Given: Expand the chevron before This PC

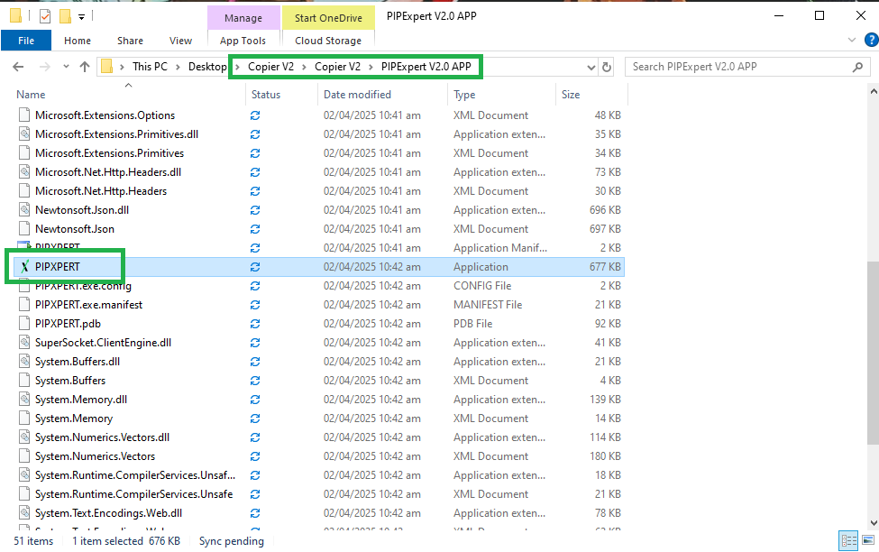Looking at the screenshot, I should pyautogui.click(x=122, y=68).
